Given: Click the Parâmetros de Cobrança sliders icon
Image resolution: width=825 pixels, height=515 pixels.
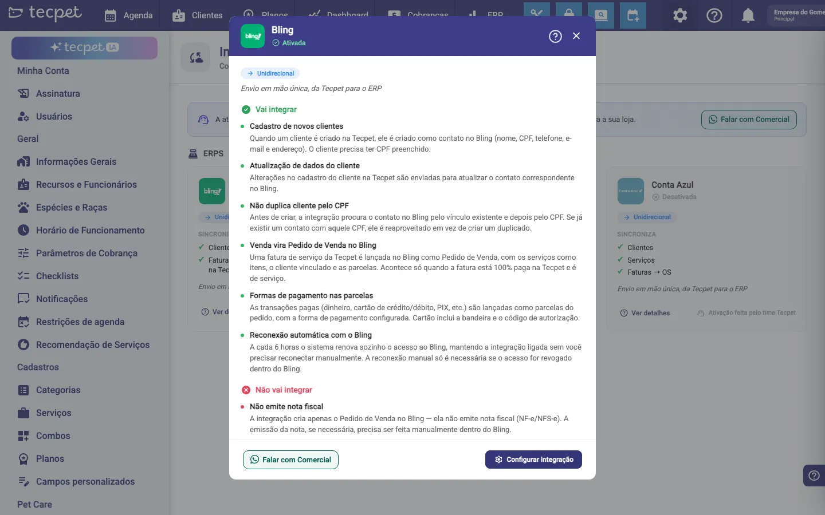Looking at the screenshot, I should pos(23,253).
